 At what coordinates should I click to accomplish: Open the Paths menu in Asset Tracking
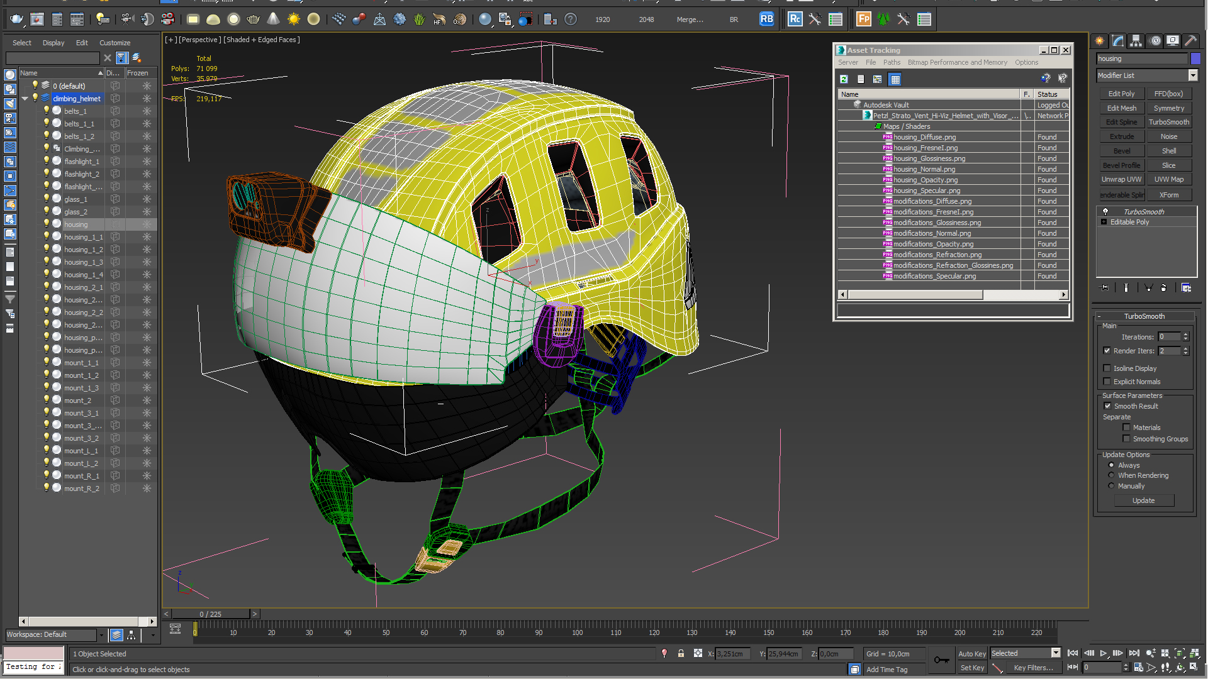click(891, 62)
